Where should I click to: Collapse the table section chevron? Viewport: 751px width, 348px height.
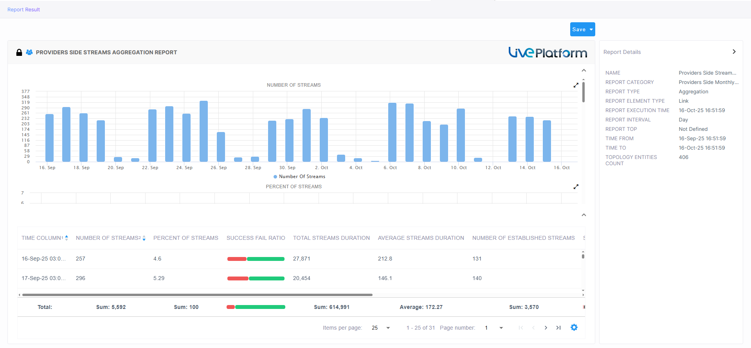(584, 215)
